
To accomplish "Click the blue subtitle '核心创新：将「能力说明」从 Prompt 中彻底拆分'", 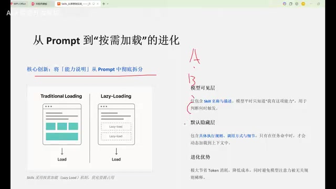I will (x=85, y=69).
